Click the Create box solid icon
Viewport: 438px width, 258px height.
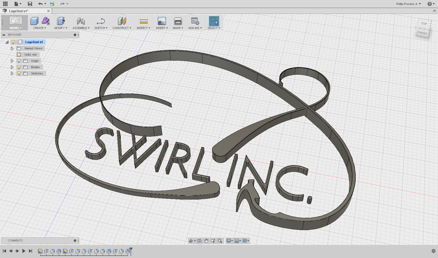34,21
